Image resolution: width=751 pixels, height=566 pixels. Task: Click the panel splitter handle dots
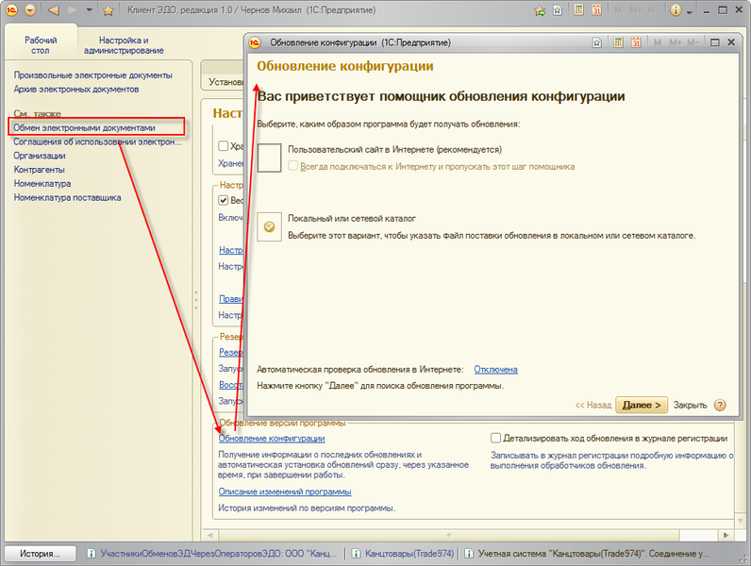[x=196, y=299]
